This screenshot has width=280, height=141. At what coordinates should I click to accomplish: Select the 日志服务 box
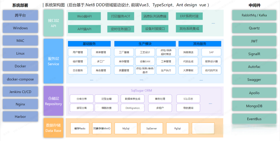click(78, 70)
